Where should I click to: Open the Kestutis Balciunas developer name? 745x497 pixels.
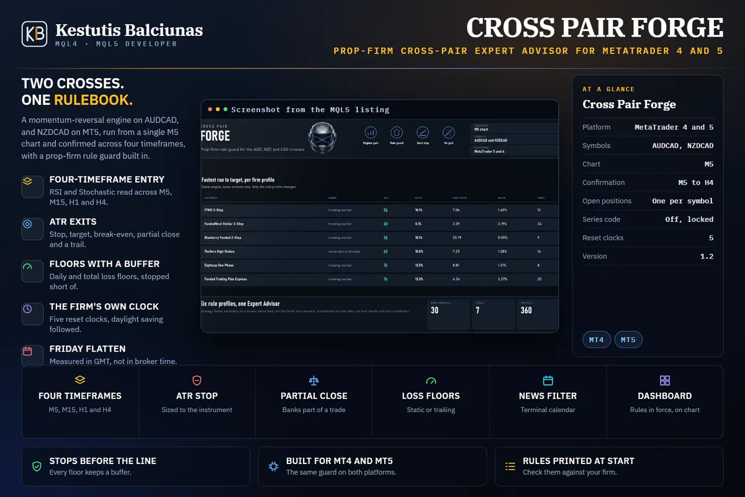(x=129, y=30)
